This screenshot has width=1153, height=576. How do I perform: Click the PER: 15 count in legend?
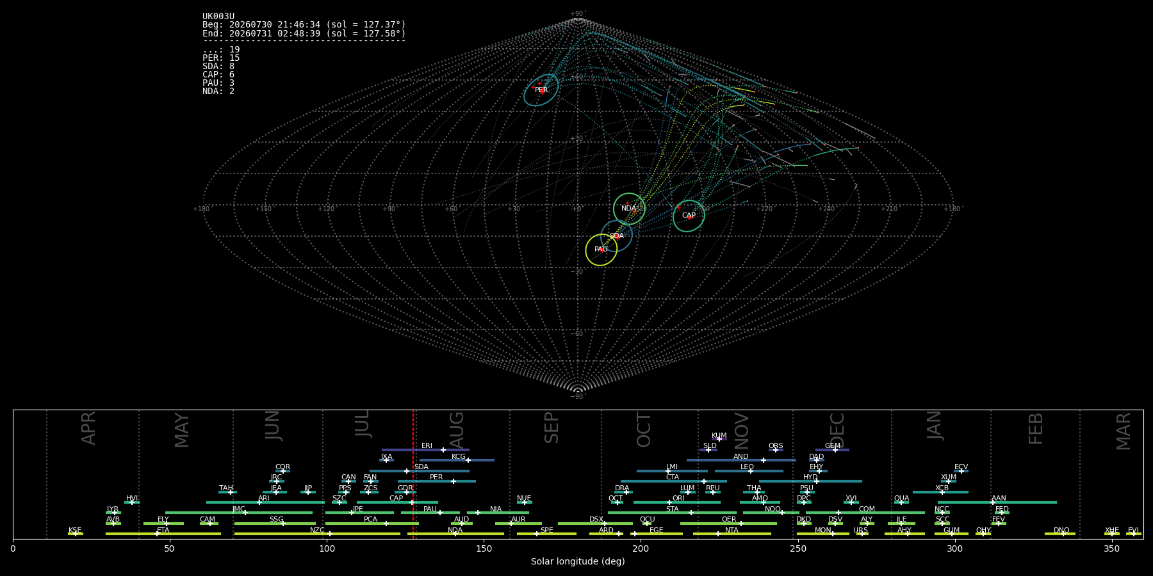pyautogui.click(x=221, y=58)
